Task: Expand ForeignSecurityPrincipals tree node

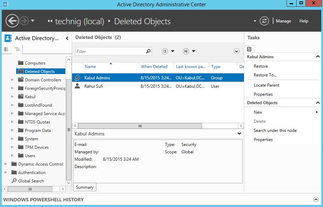Action: pos(12,88)
